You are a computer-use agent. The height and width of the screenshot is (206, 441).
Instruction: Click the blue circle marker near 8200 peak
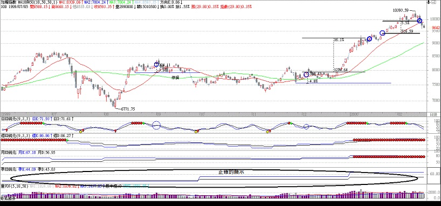click(x=156, y=64)
